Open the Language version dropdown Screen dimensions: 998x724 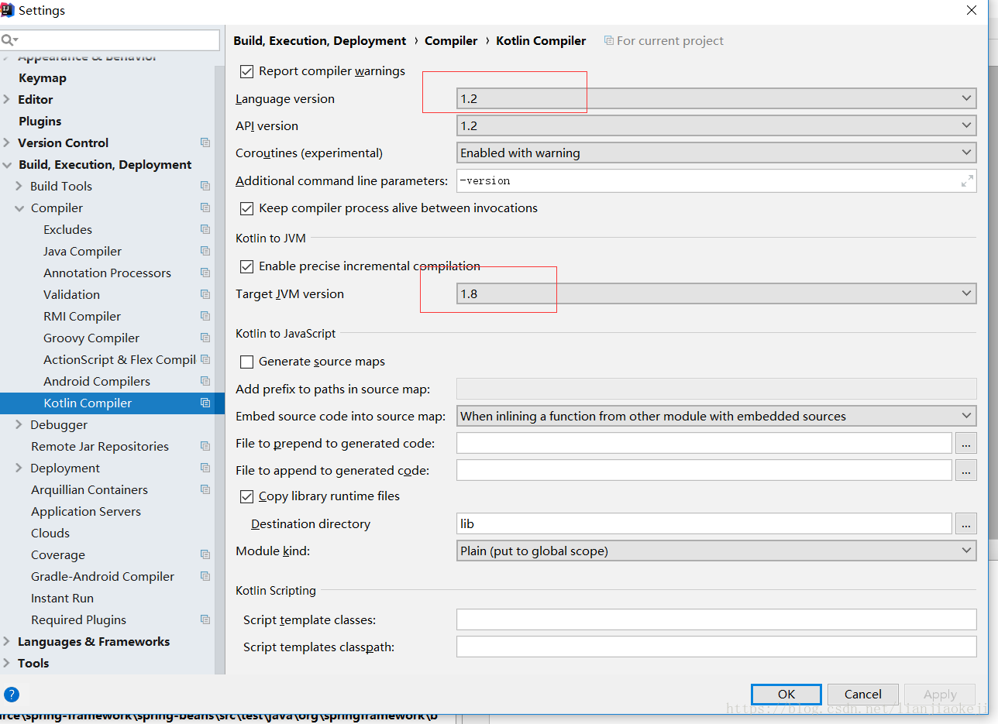[717, 98]
